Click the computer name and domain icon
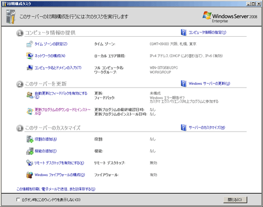Screen dimensions: 263x207 coord(29,68)
